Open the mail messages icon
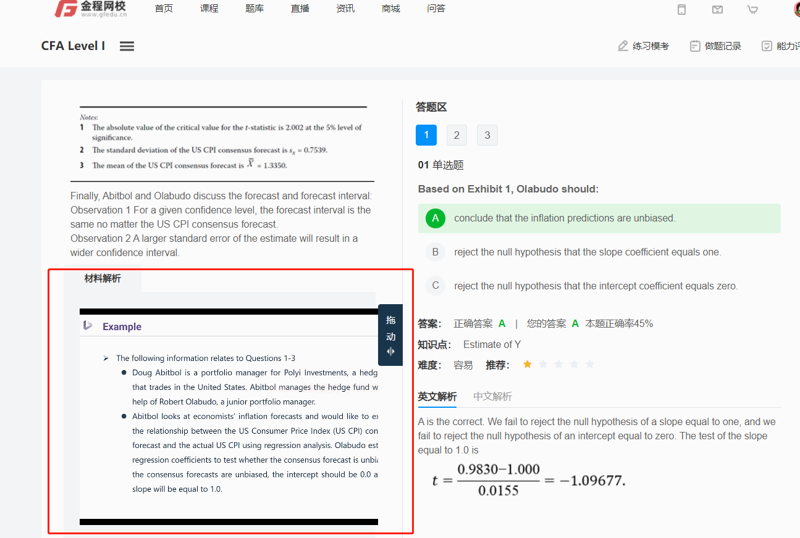800x538 pixels. 717,9
